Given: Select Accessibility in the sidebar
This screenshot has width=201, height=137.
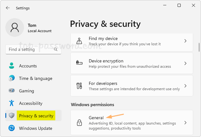Looking at the screenshot, I should (x=30, y=103).
